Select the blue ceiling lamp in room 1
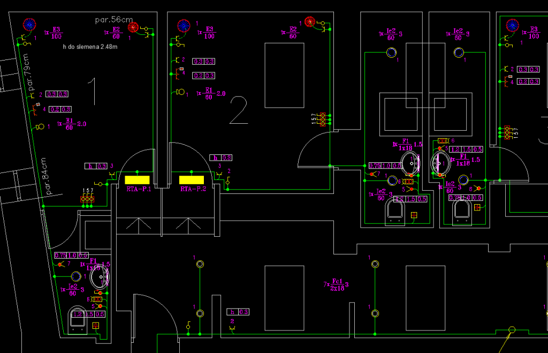Screen dimensions: 548x353 tap(29, 24)
